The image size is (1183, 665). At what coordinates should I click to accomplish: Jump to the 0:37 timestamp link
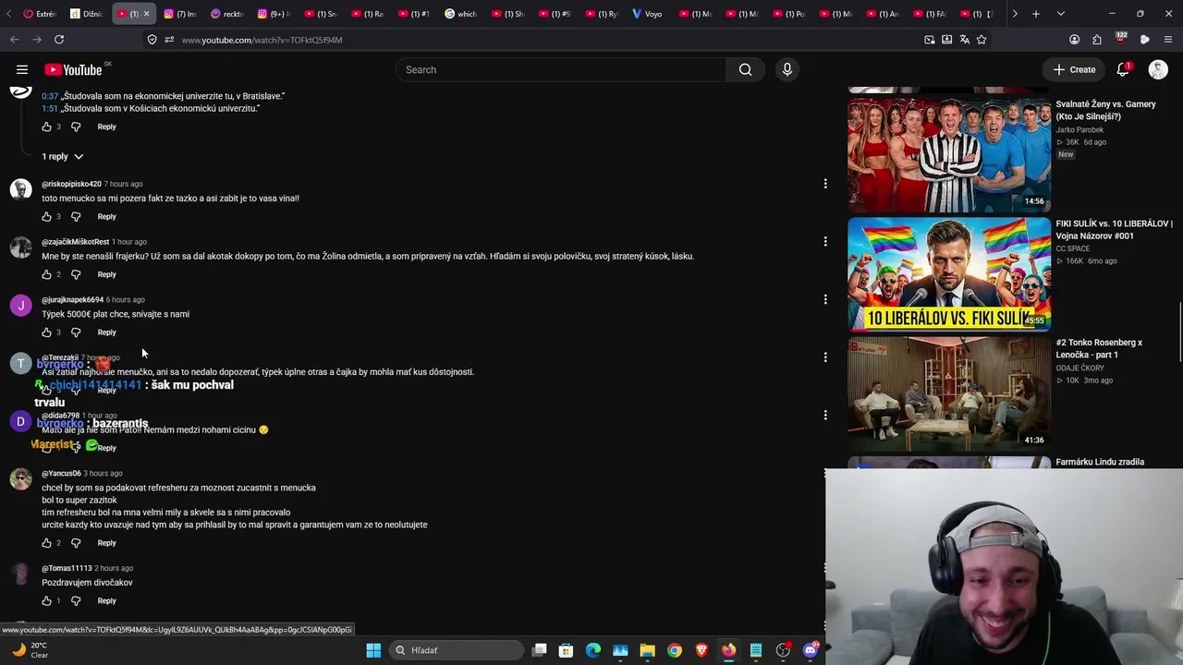50,96
